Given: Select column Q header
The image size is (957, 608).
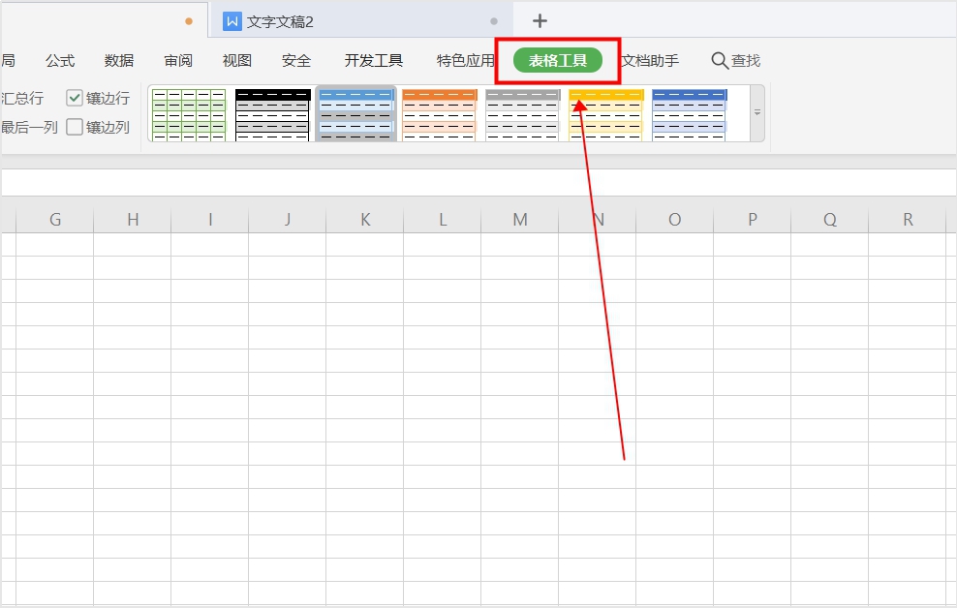Looking at the screenshot, I should click(x=829, y=220).
